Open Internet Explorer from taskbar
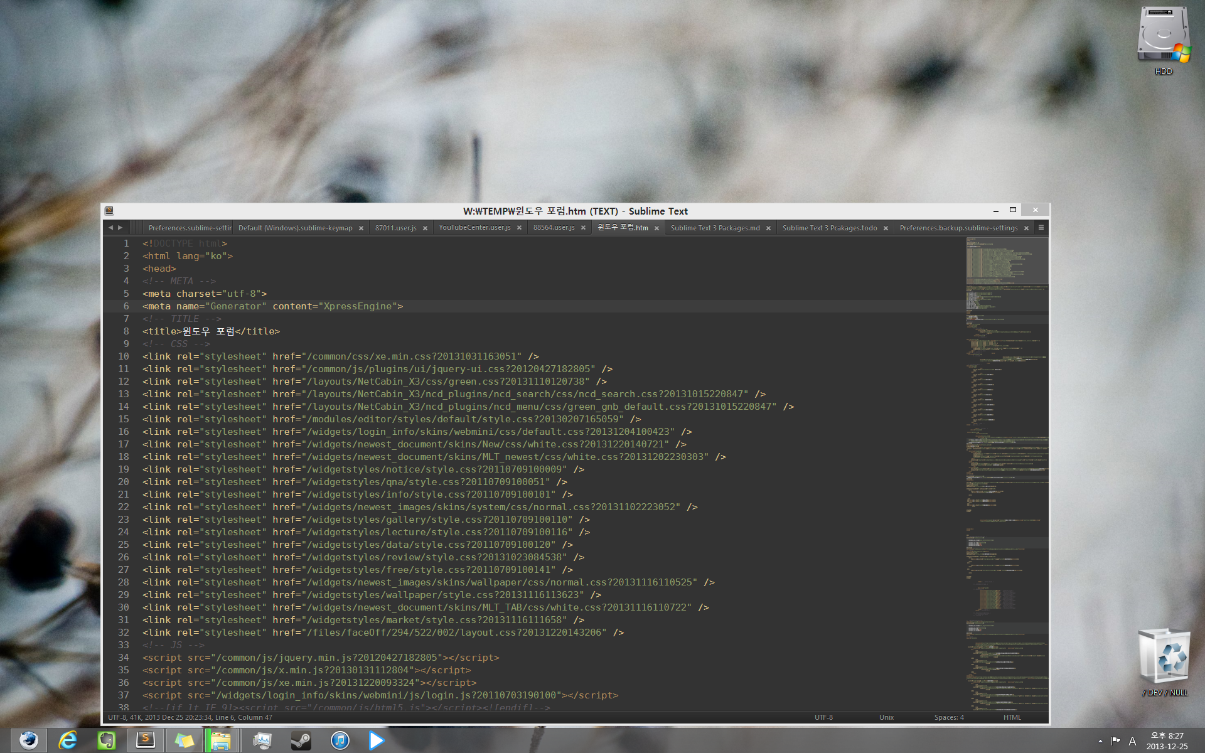The width and height of the screenshot is (1205, 753). tap(67, 740)
